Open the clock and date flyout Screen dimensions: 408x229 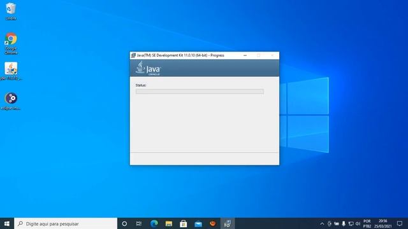pyautogui.click(x=382, y=223)
